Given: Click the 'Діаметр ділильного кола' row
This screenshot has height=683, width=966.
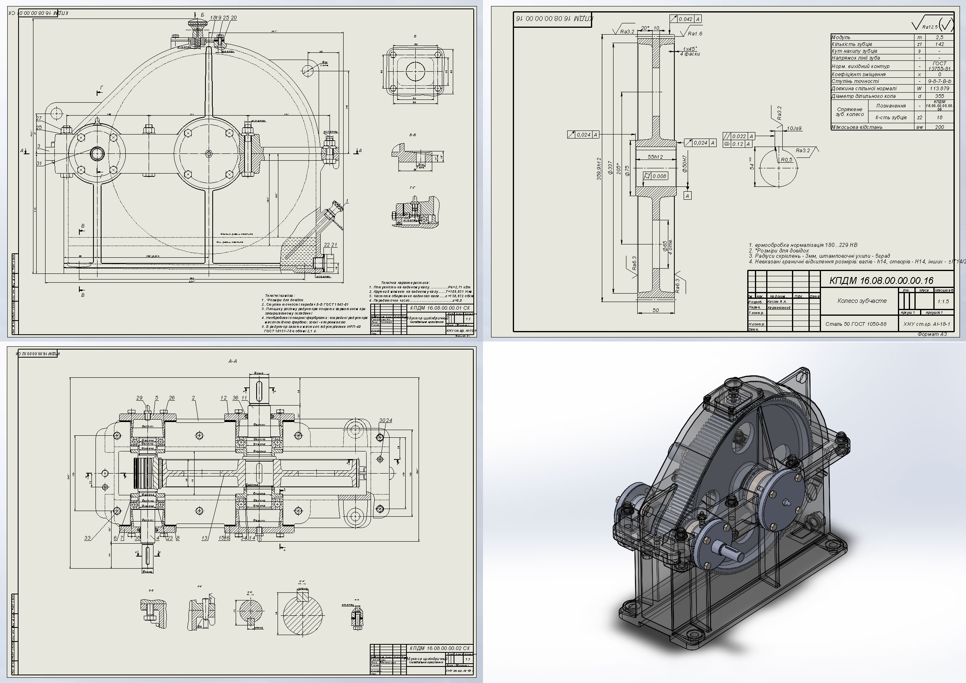Looking at the screenshot, I should click(892, 96).
